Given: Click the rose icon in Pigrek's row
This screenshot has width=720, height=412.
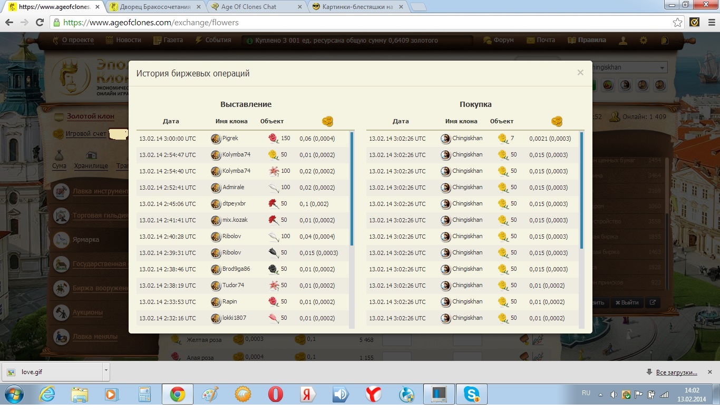Looking at the screenshot, I should pyautogui.click(x=273, y=139).
